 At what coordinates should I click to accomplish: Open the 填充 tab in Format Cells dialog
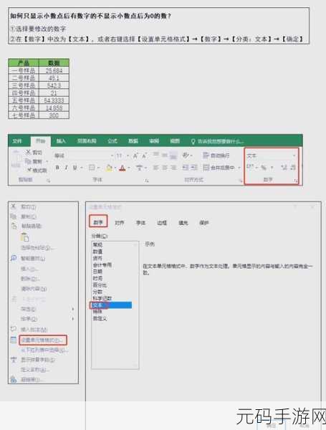[x=183, y=223]
